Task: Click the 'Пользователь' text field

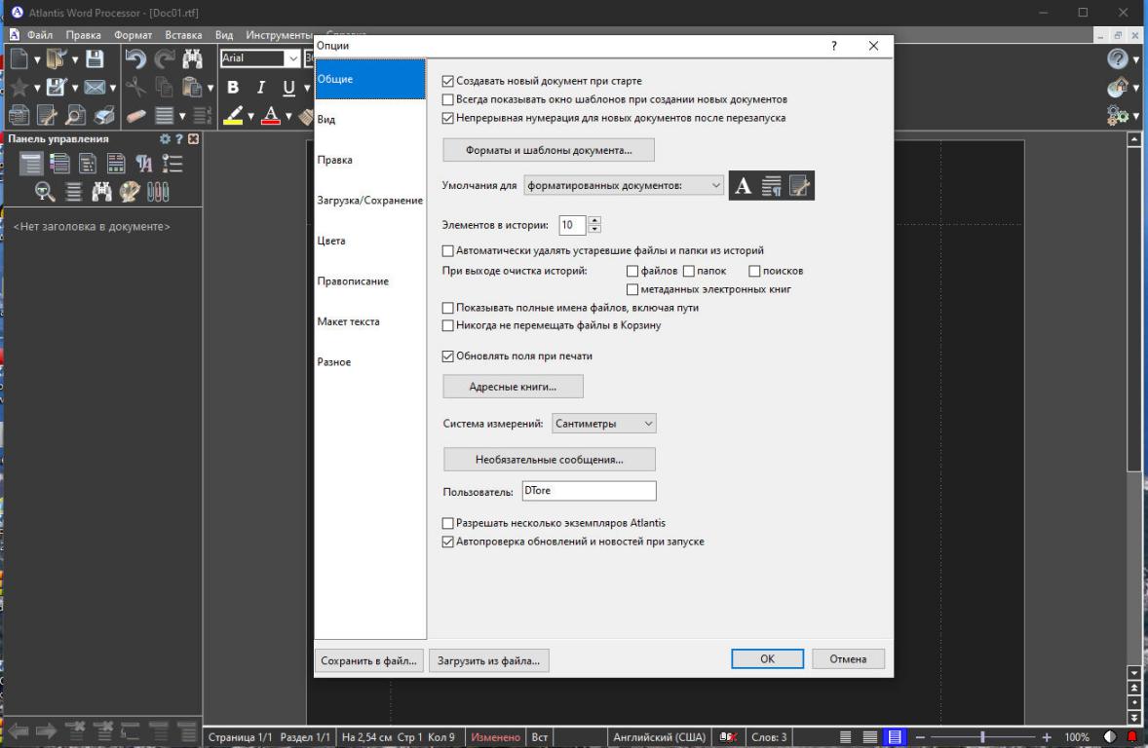Action: [x=589, y=491]
